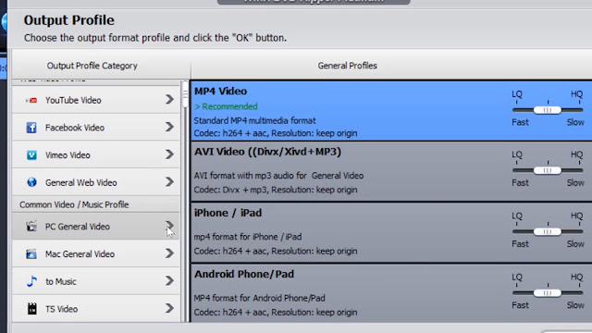The width and height of the screenshot is (592, 333).
Task: Click Fast label on iPhone / iPad slider
Action: 520,244
